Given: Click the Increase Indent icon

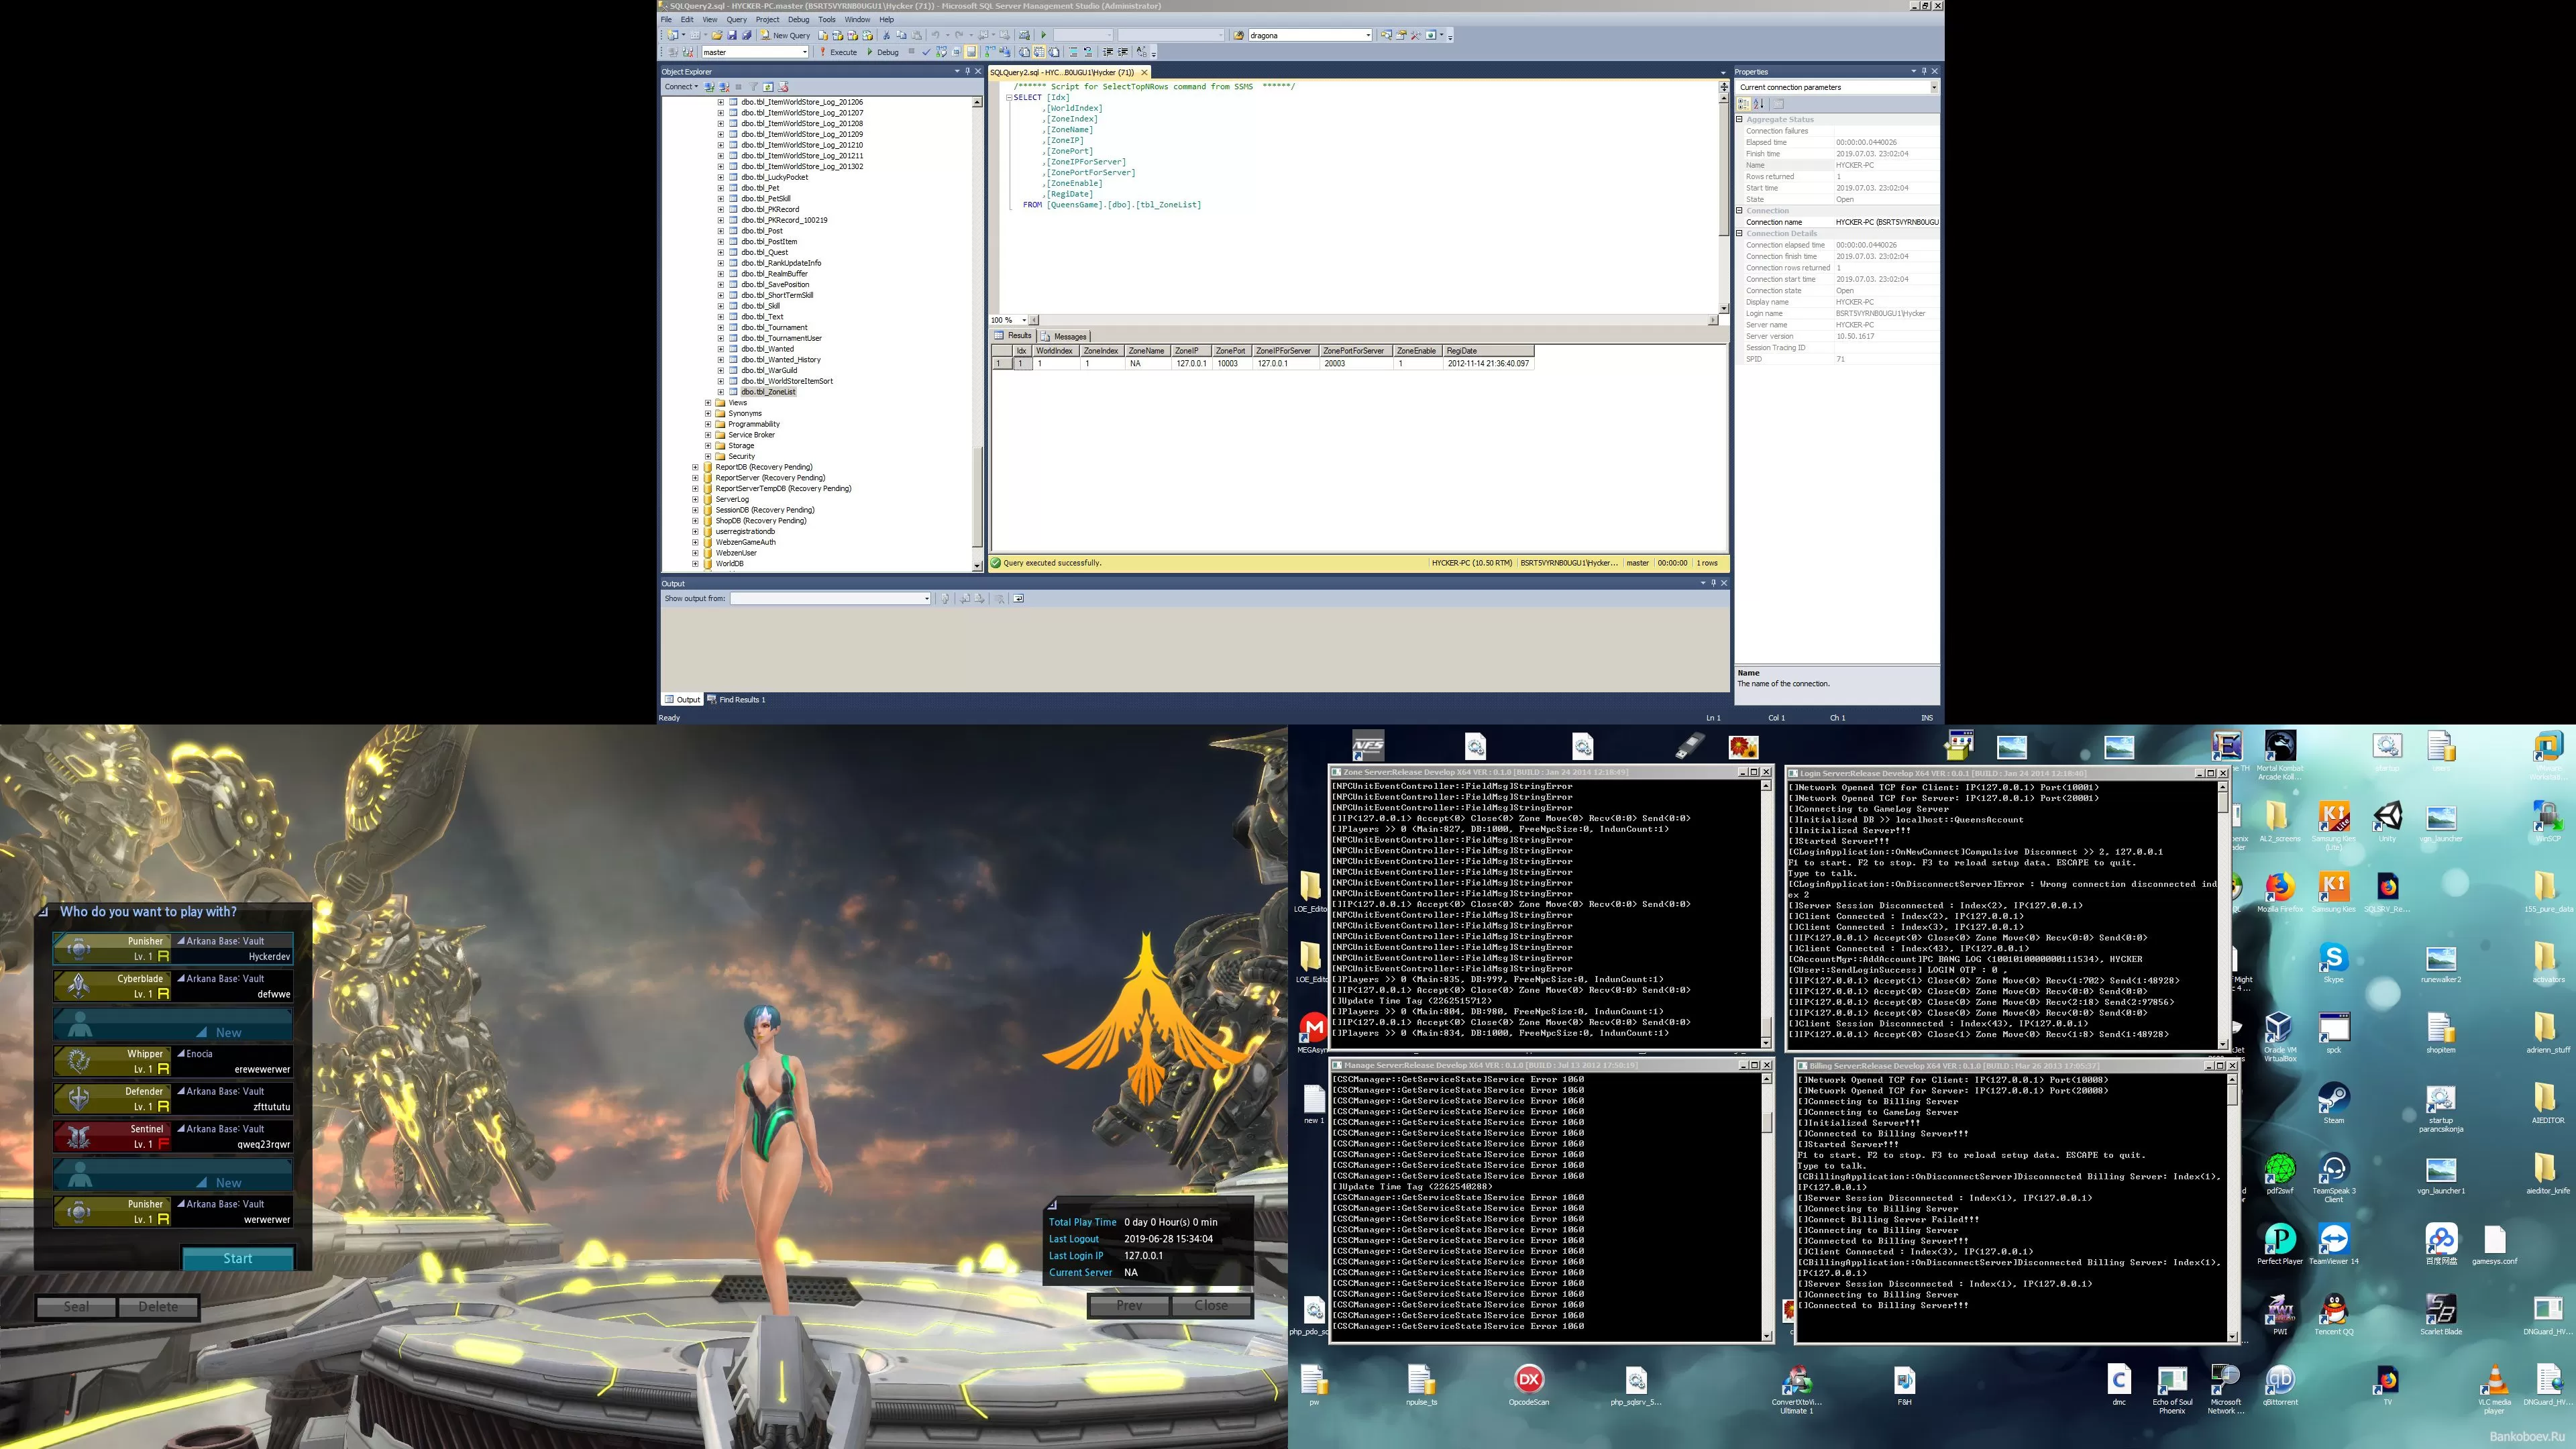Looking at the screenshot, I should [x=1123, y=52].
